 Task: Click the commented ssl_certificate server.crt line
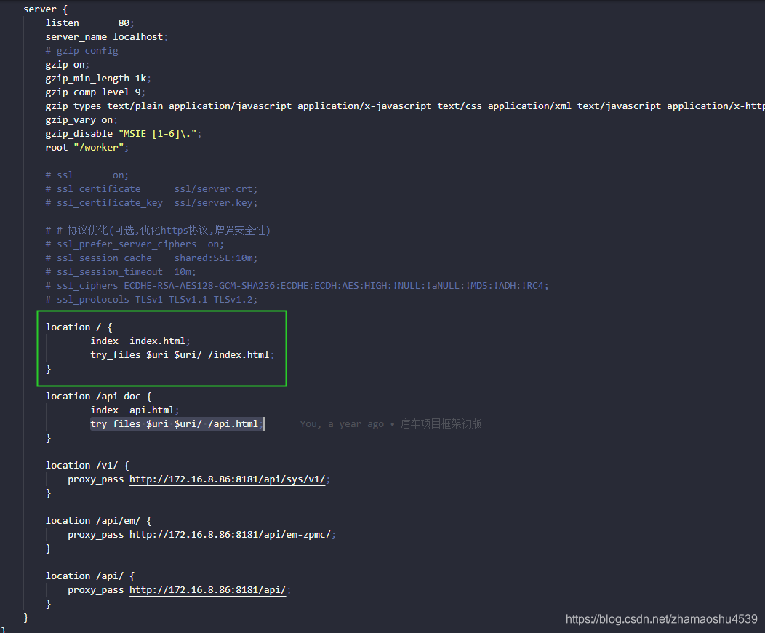152,189
